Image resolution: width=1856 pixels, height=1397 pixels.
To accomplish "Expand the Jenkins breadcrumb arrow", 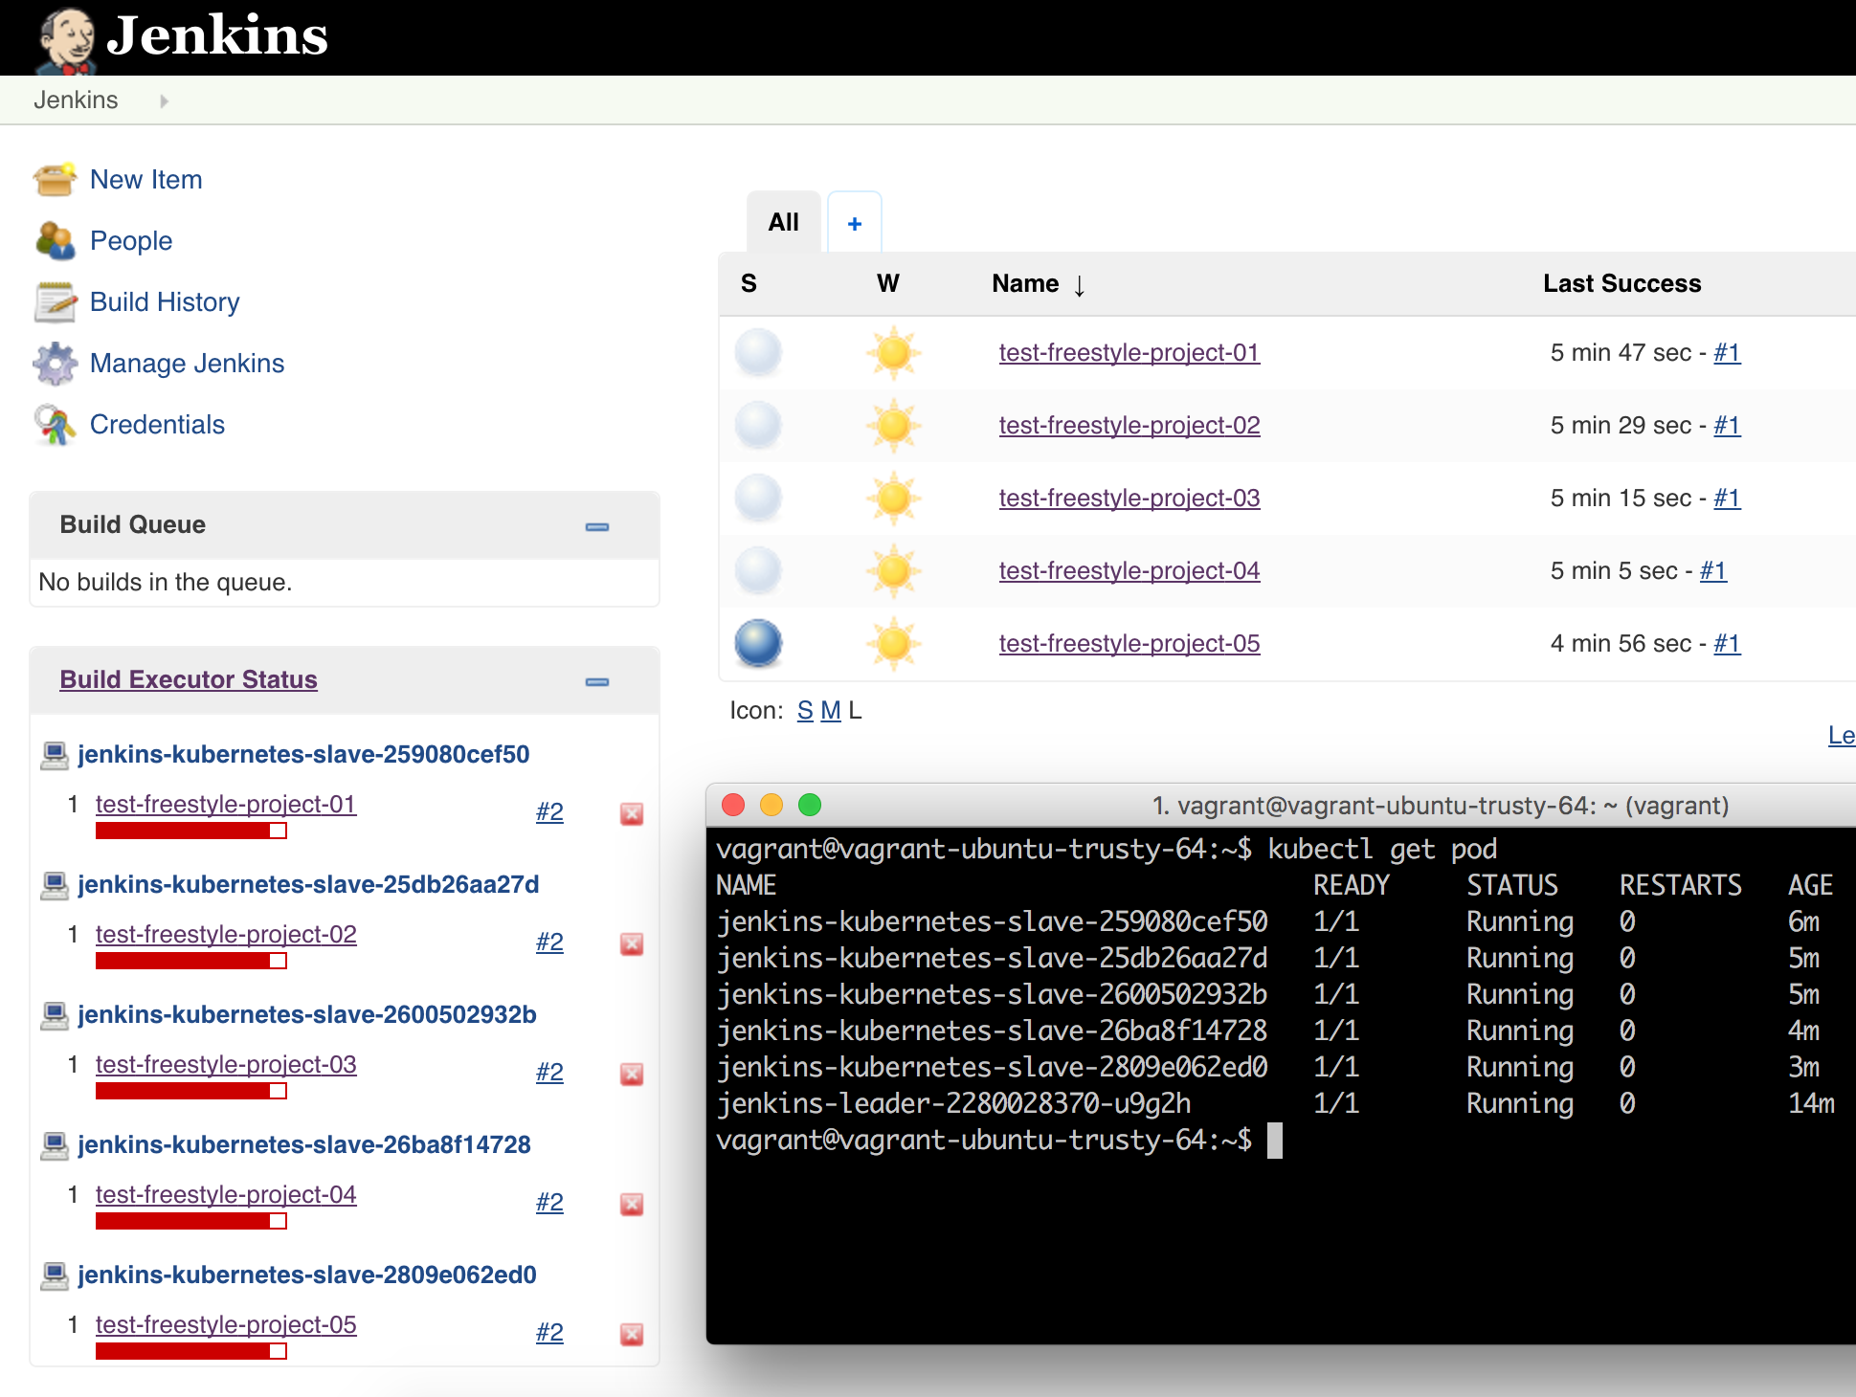I will tap(164, 100).
